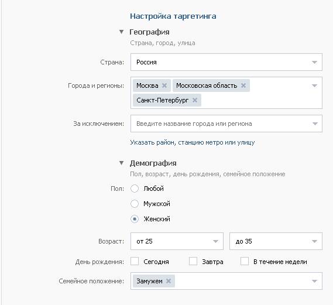Screen dimensions: 333x305
Task: Open the до 35 age dropdown
Action: [x=276, y=241]
